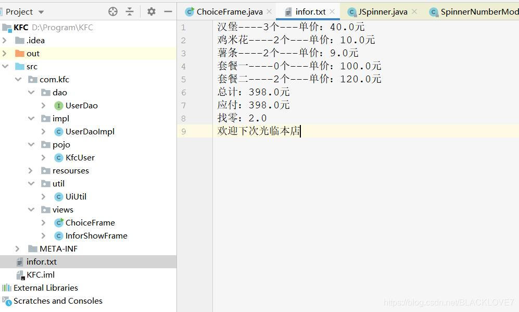Click the 欢迎下次光临本店 line
Screen dimensions: 519x312
click(259, 131)
